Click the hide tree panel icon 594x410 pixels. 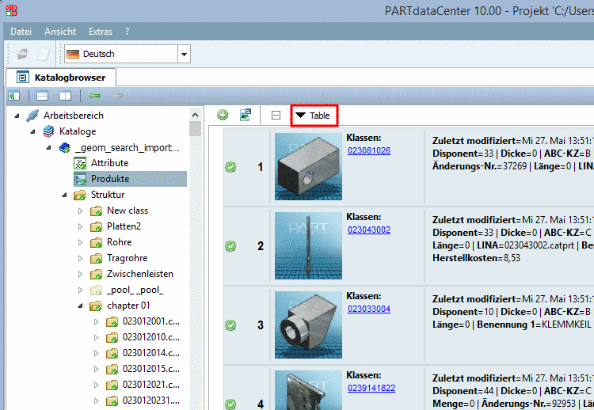(14, 96)
